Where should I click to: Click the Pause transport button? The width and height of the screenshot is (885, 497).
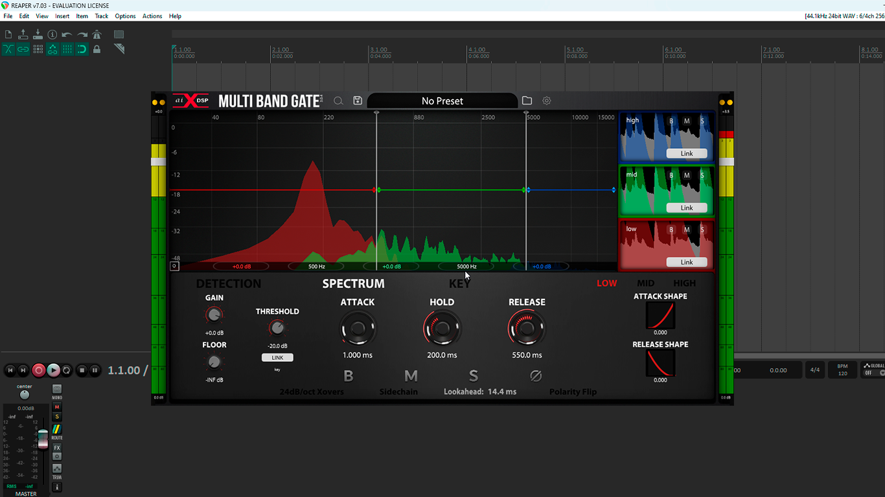[95, 370]
